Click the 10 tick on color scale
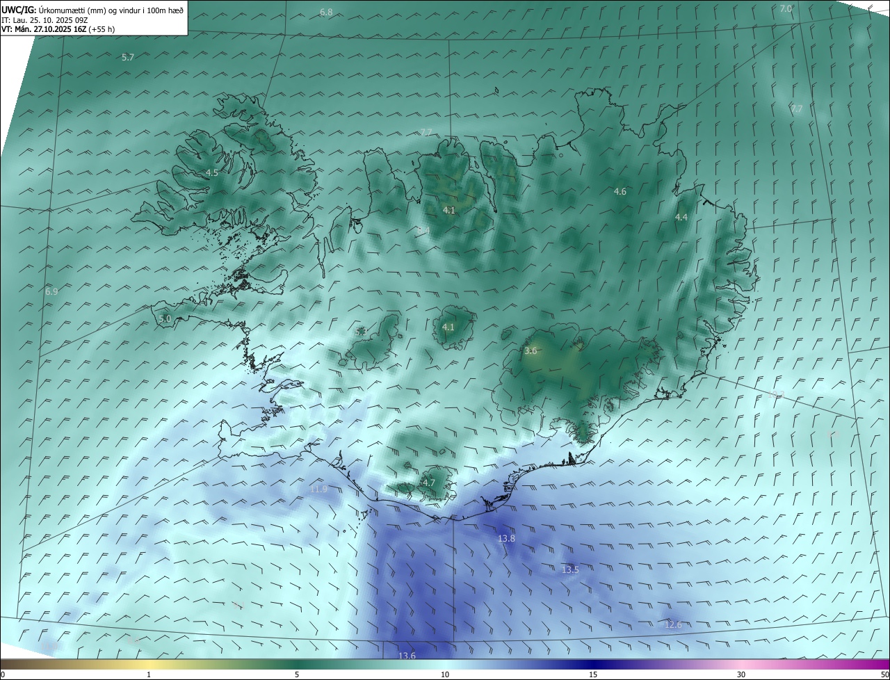The image size is (890, 680). click(x=445, y=674)
